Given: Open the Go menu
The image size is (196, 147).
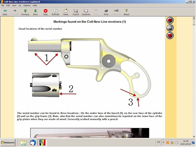Looking at the screenshot, I should point(20,5).
